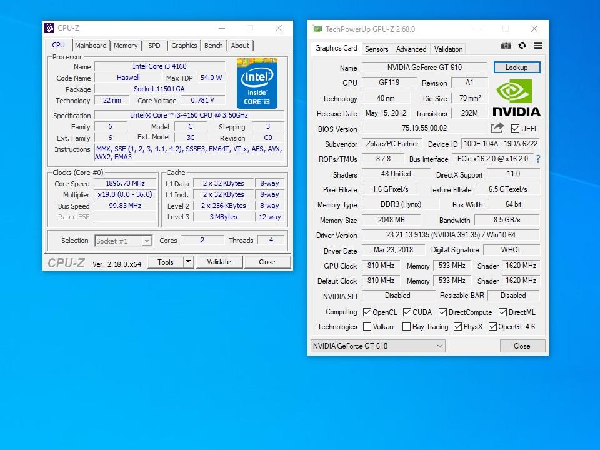Click the Intel Core i3 logo badge

[257, 83]
